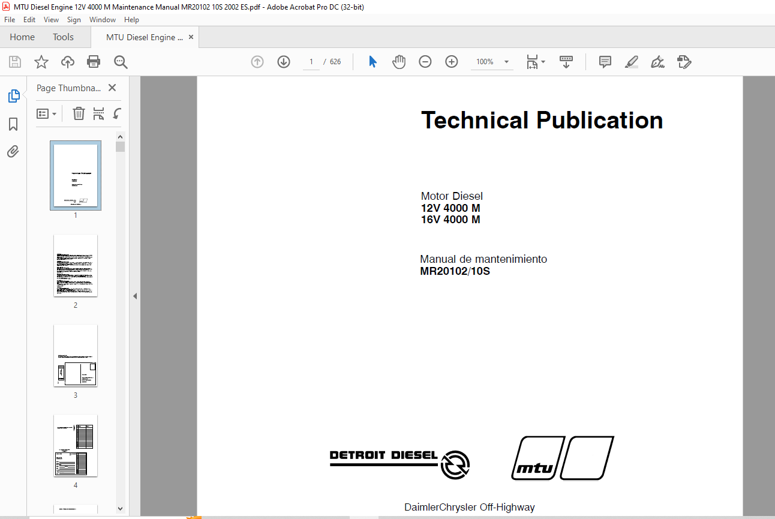Click the stamp edit tool icon

pos(684,62)
